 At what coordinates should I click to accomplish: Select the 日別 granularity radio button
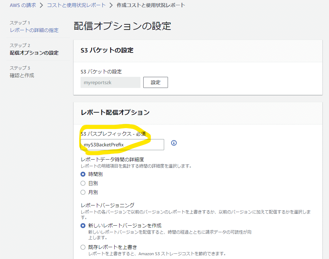pos(83,184)
